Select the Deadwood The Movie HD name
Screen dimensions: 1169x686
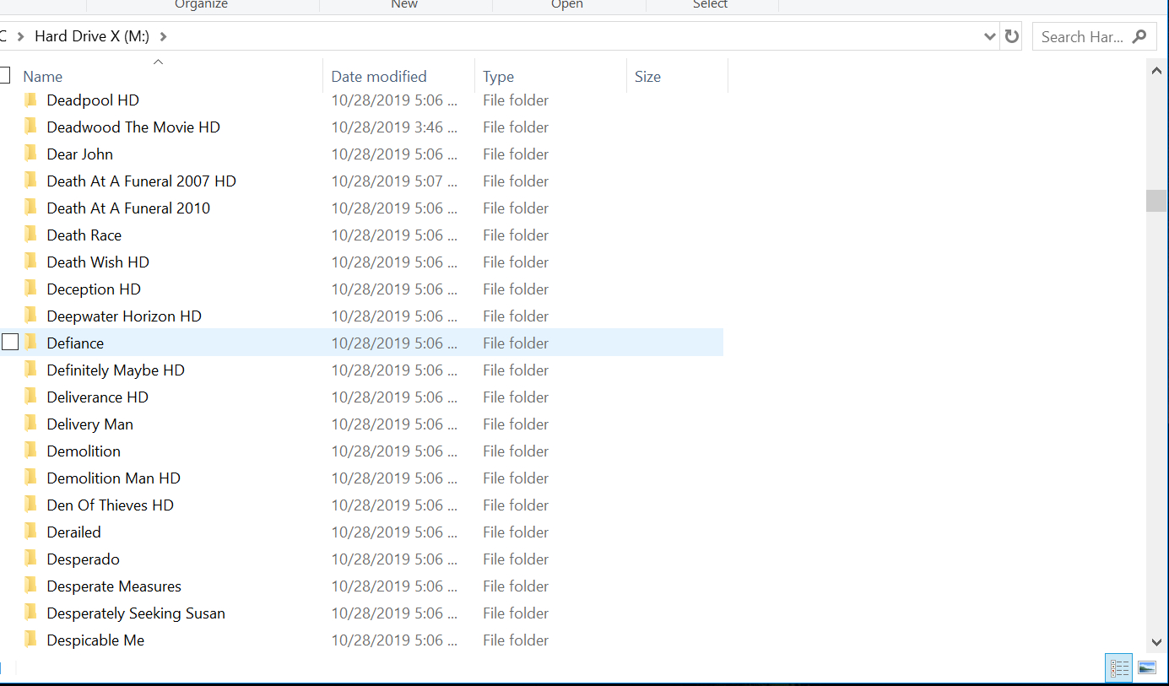coord(133,127)
